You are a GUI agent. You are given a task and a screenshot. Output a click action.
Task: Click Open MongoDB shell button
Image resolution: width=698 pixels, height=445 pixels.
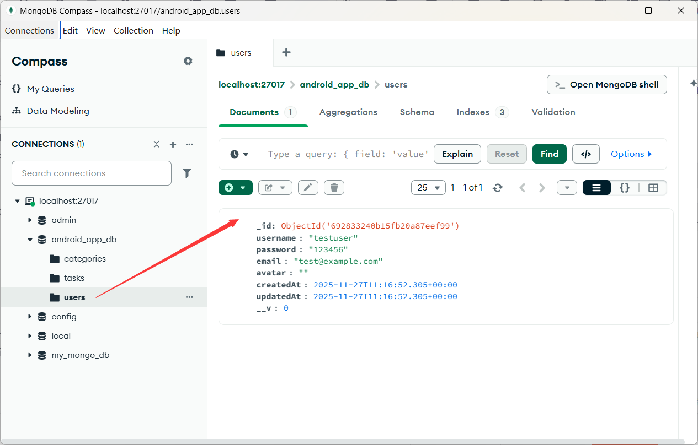[607, 85]
